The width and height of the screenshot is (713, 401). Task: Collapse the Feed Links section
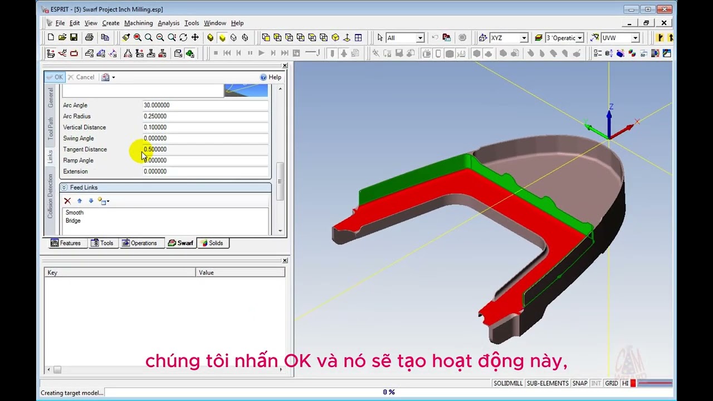pos(64,187)
